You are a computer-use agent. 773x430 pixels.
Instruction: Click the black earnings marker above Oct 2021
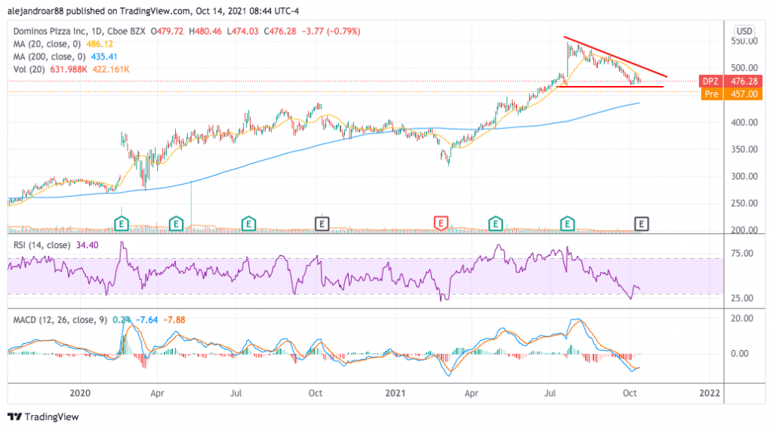[x=641, y=224]
